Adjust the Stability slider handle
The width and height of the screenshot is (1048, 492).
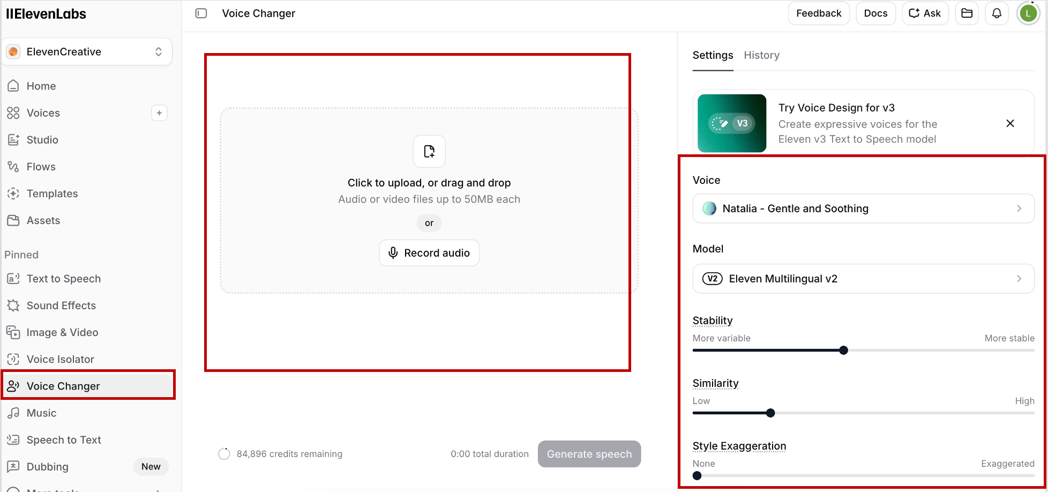pyautogui.click(x=843, y=351)
